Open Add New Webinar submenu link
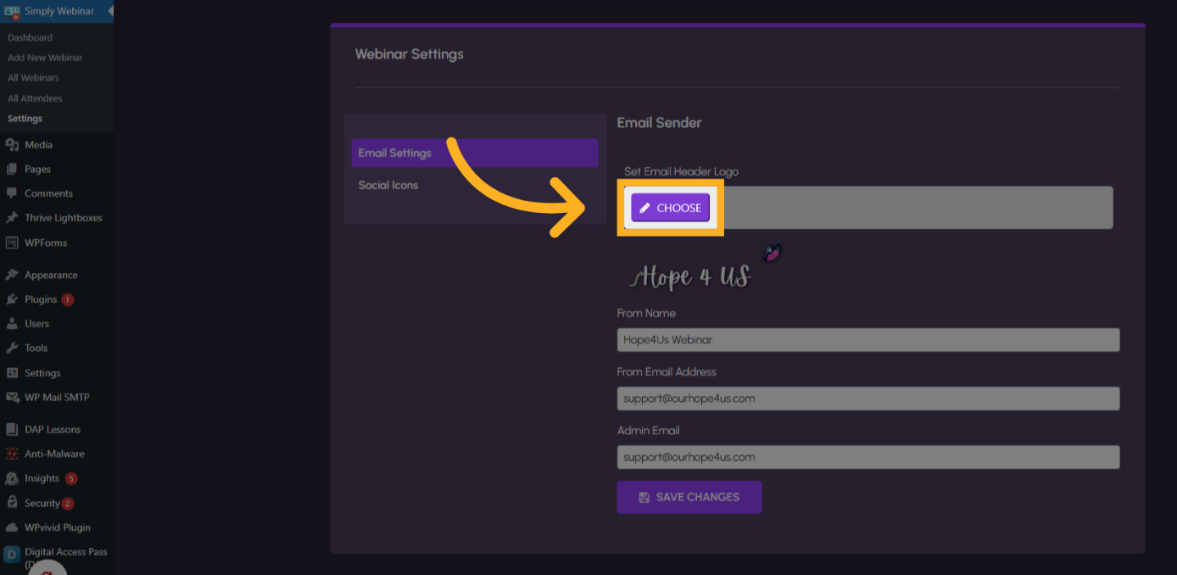Screen dimensions: 1177x575 [x=45, y=58]
